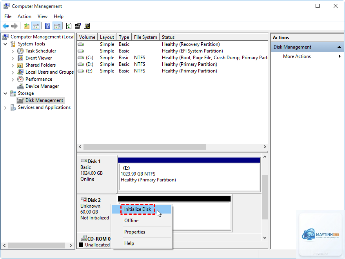This screenshot has width=345, height=259.
Task: Click the Disk 1 drive icon
Action: point(84,161)
